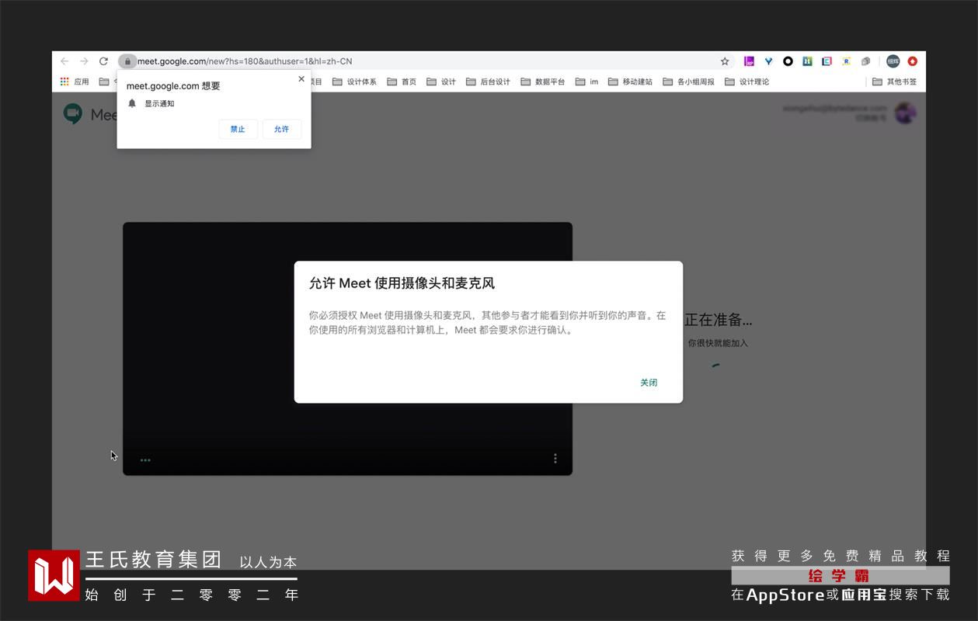Click the address bar URL
Image resolution: width=978 pixels, height=621 pixels.
(x=245, y=61)
